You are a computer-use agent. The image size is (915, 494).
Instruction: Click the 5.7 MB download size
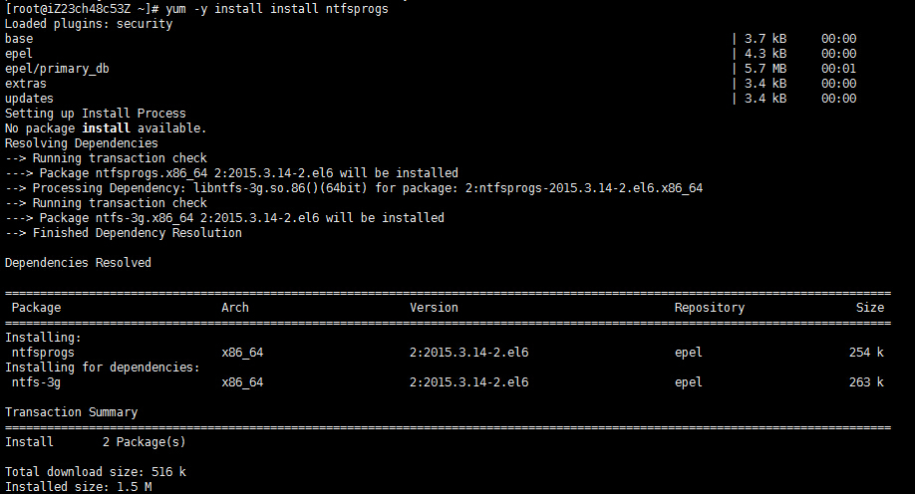[765, 69]
